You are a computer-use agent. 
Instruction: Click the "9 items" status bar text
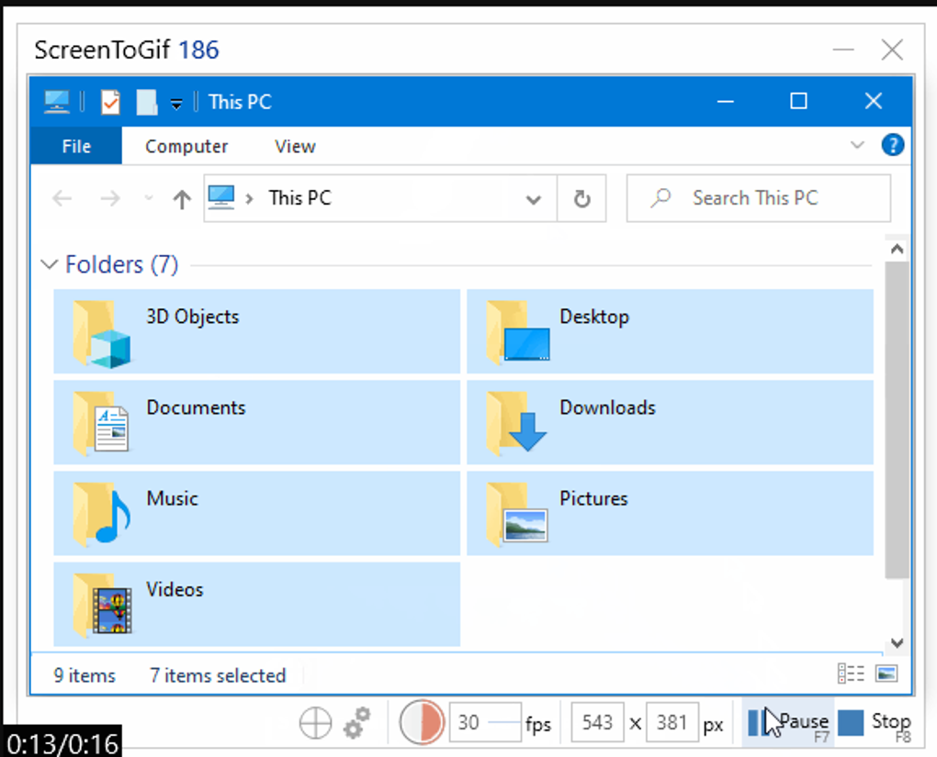point(85,675)
